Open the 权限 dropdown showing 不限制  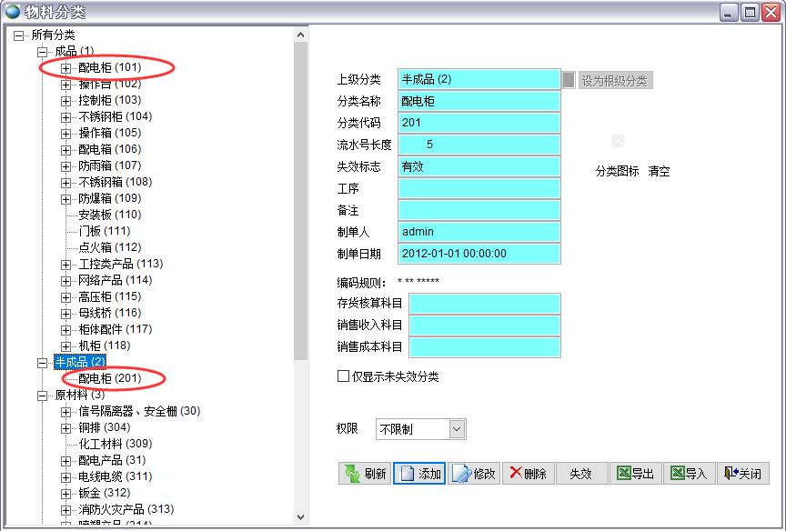457,429
